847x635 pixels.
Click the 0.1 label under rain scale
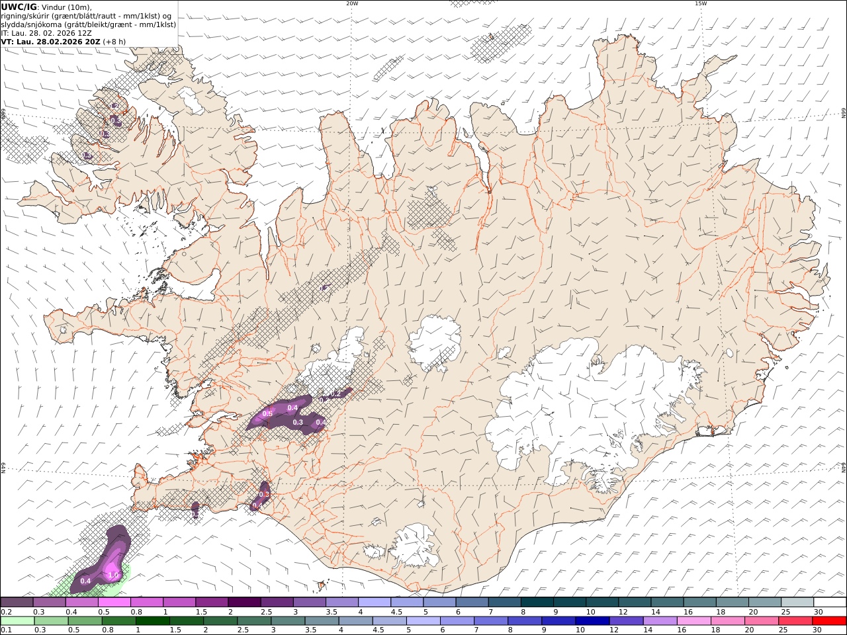(6, 630)
